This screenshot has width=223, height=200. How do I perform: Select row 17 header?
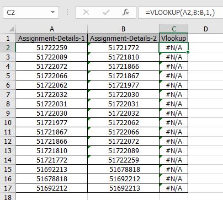click(x=8, y=188)
